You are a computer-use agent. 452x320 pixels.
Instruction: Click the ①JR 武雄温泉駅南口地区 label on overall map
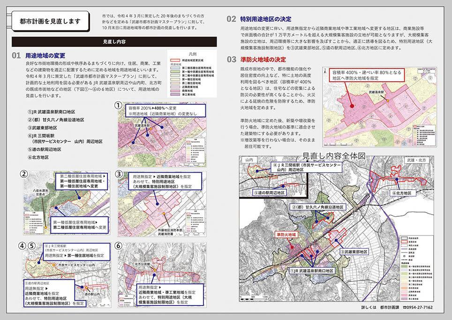click(312, 271)
